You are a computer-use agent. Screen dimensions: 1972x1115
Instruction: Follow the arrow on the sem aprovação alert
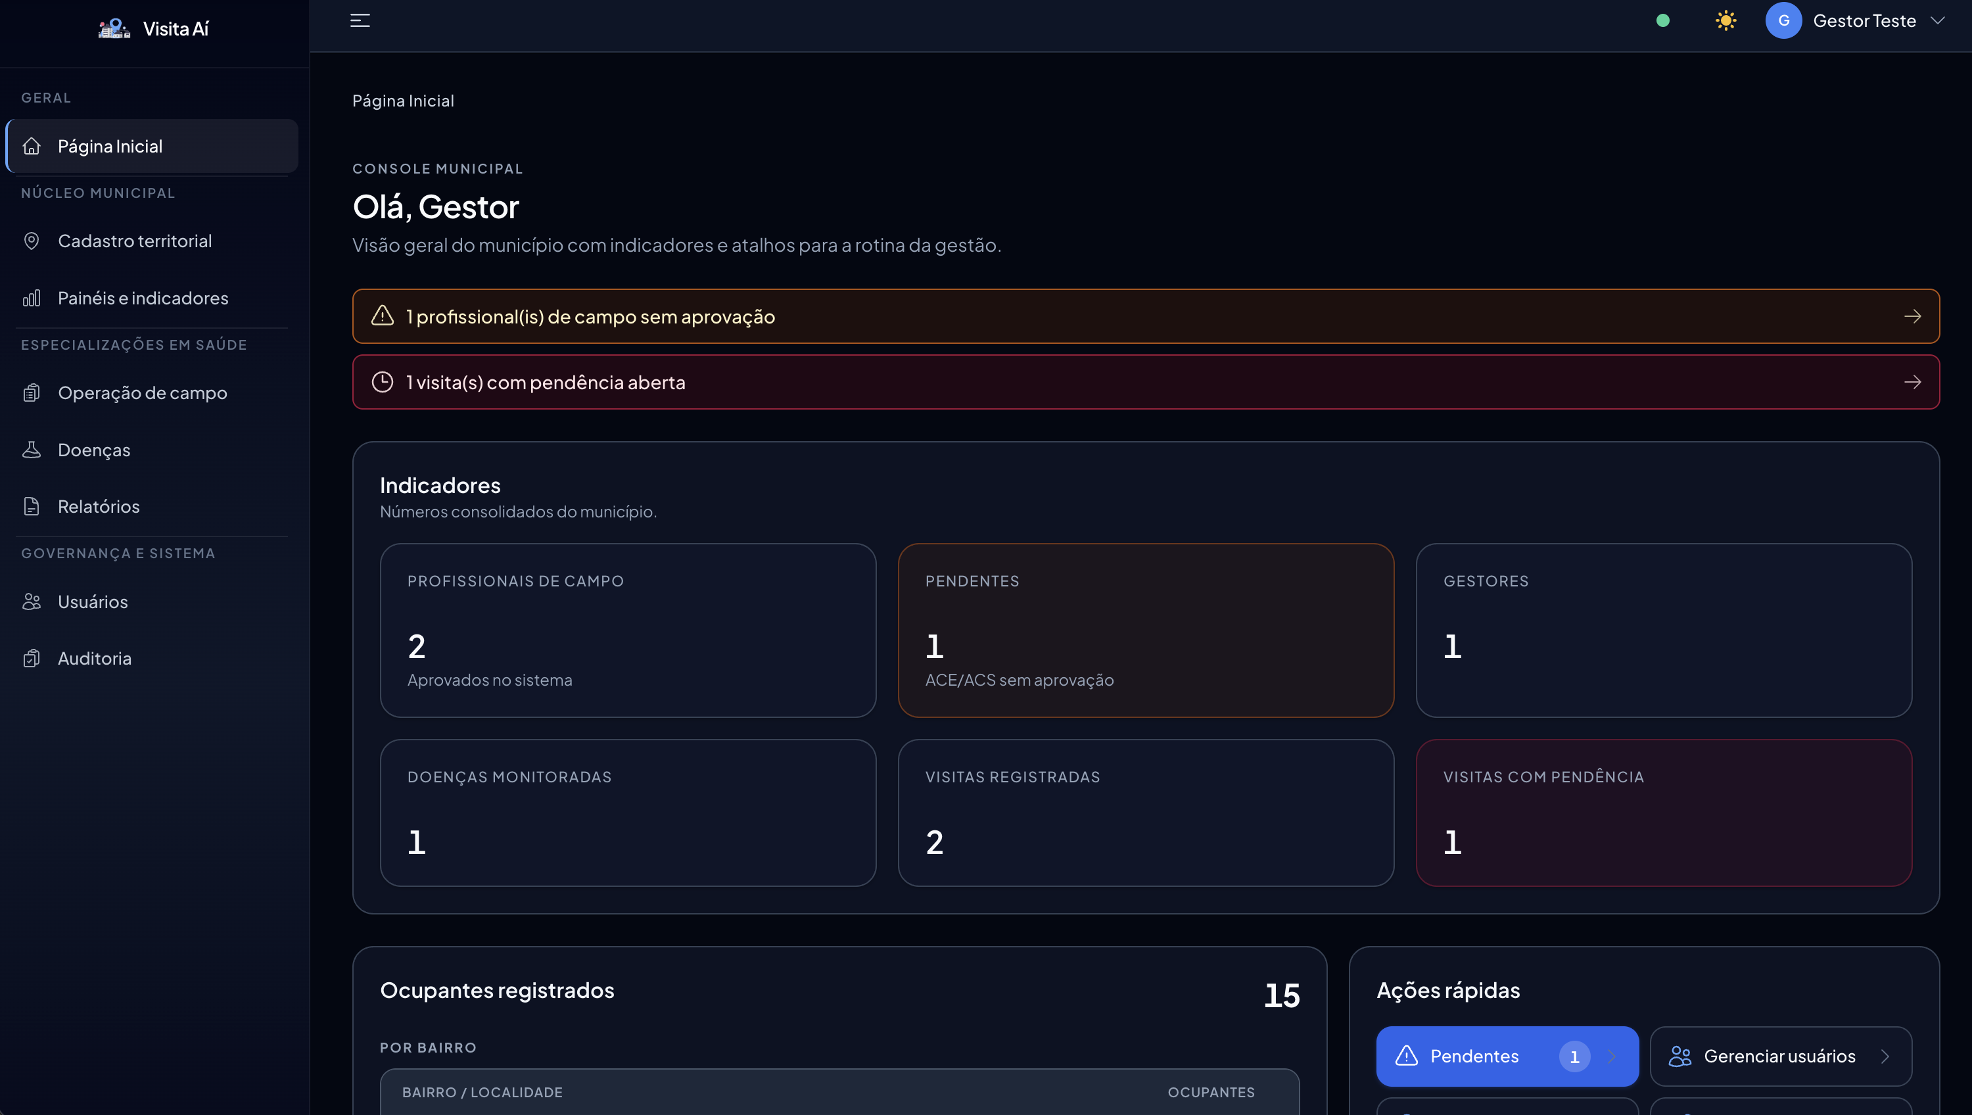[x=1912, y=316]
